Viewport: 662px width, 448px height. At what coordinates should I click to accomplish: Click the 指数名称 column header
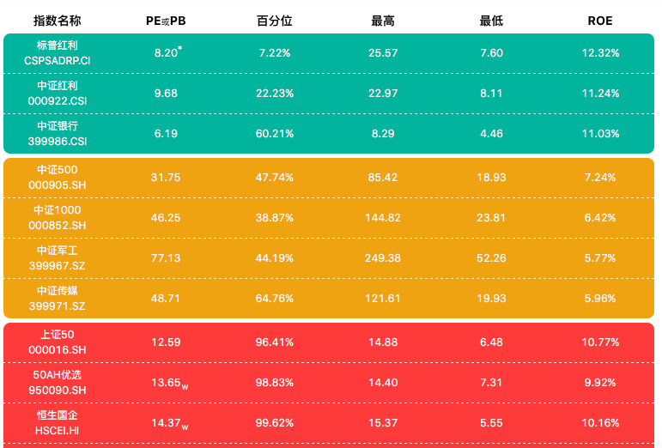coord(58,21)
